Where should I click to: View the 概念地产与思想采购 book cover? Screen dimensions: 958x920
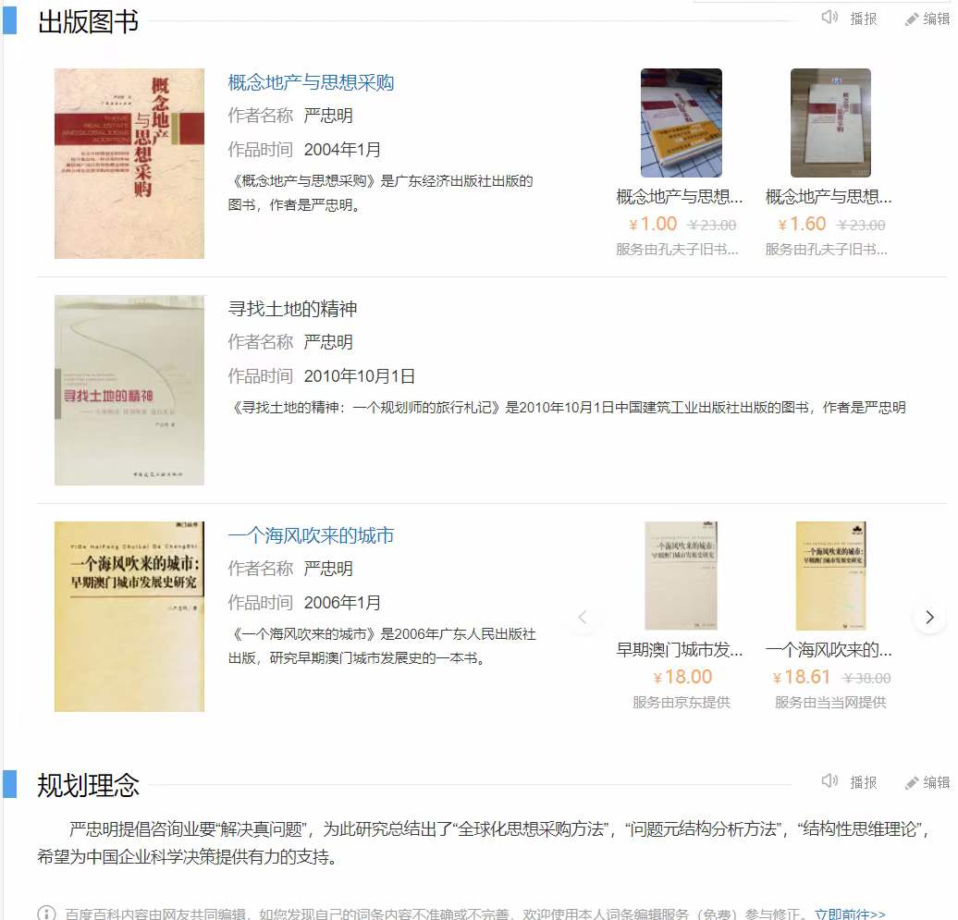[129, 163]
